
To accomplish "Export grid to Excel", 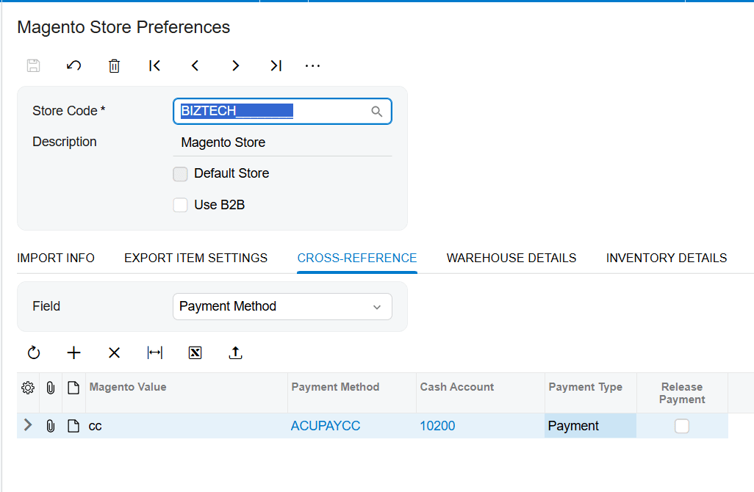I will click(x=195, y=353).
